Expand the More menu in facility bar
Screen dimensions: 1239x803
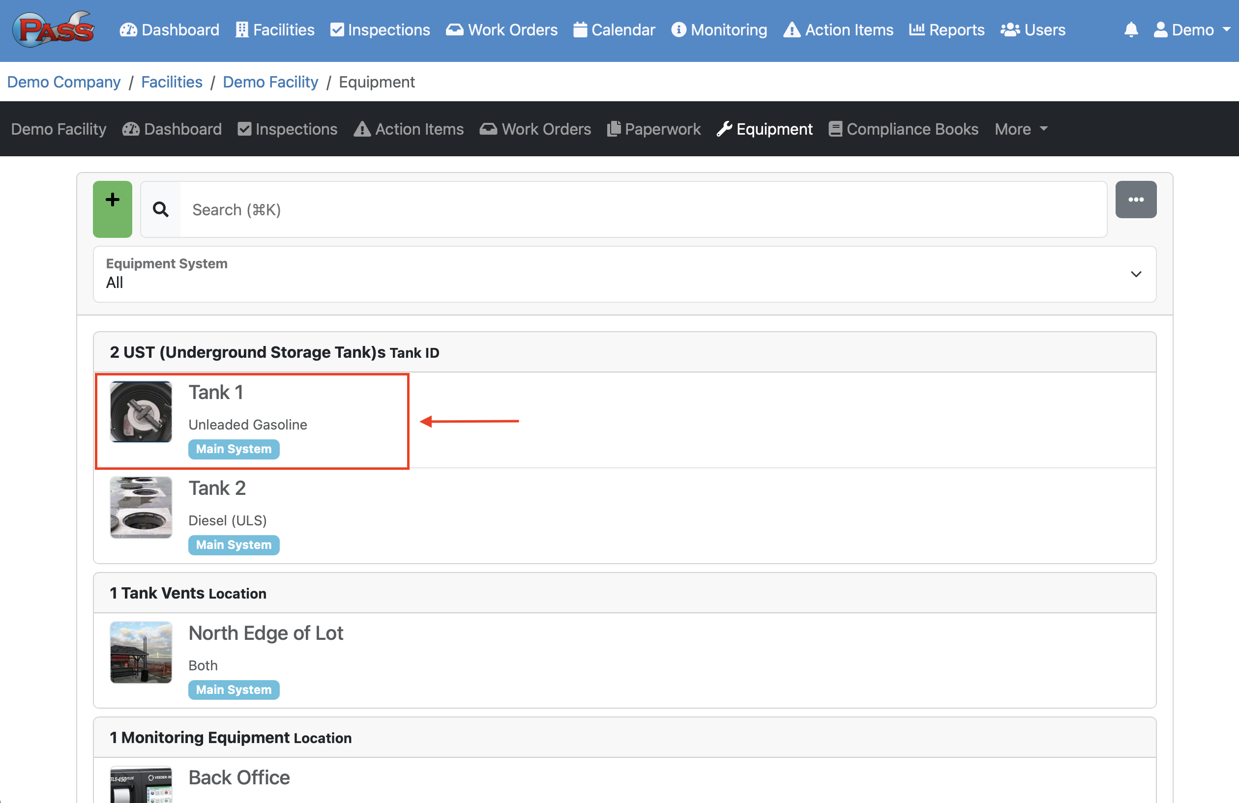[x=1020, y=129]
